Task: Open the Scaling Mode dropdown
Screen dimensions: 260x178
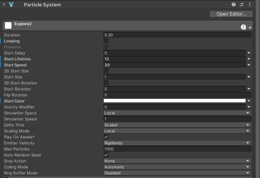Action: coord(177,131)
